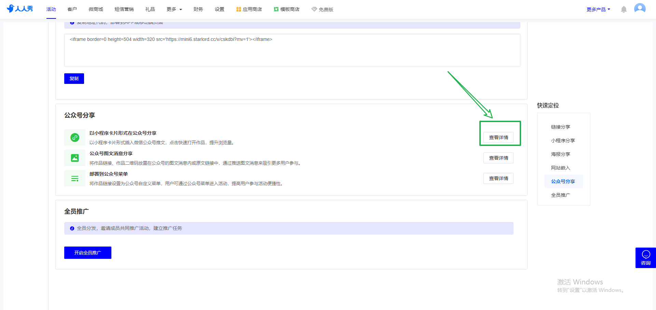
Task: Open the 微商城 menu
Action: 96,9
